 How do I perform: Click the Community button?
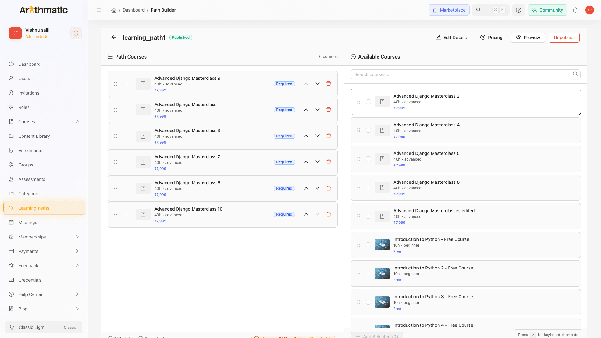547,10
